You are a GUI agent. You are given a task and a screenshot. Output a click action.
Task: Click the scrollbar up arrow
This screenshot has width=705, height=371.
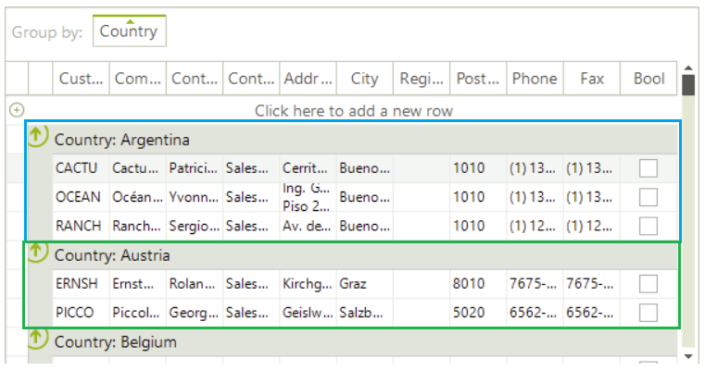pos(688,68)
